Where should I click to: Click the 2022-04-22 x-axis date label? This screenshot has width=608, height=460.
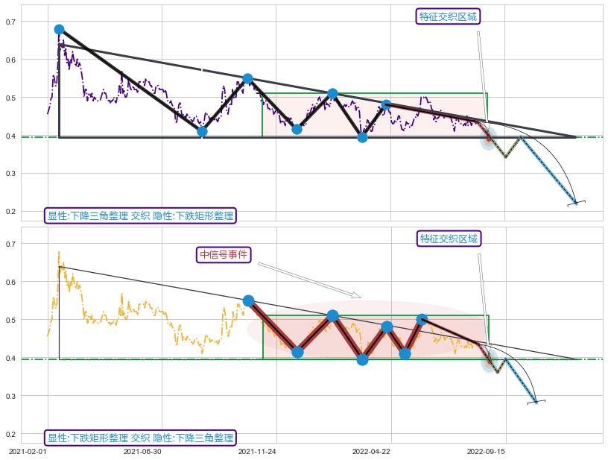pos(371,451)
